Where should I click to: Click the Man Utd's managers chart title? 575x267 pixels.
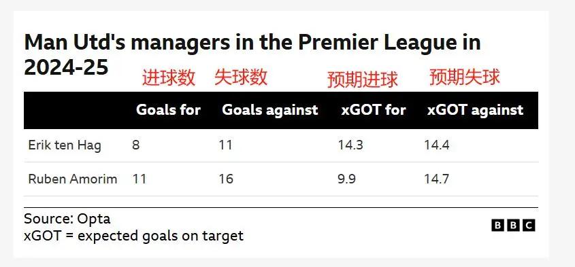click(x=252, y=55)
